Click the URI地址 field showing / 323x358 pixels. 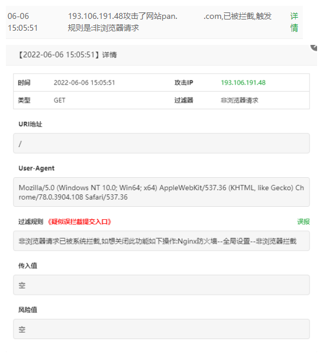click(x=161, y=144)
